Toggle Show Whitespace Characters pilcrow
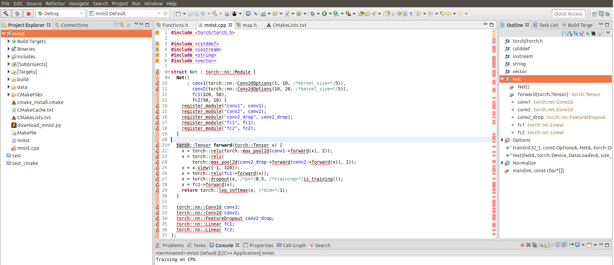The width and height of the screenshot is (614, 265). (x=411, y=14)
